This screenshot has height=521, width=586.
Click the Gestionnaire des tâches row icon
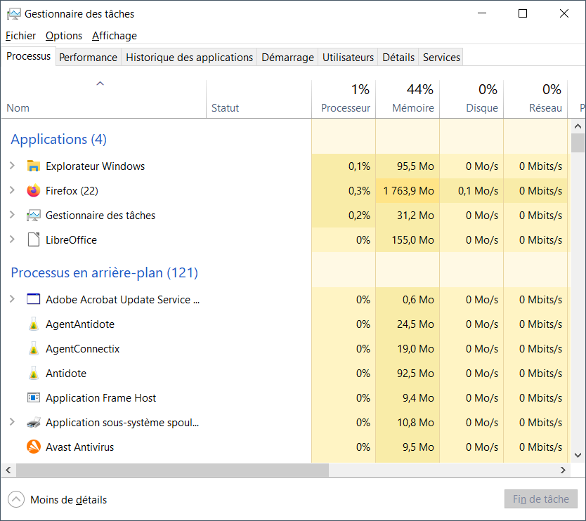[34, 215]
